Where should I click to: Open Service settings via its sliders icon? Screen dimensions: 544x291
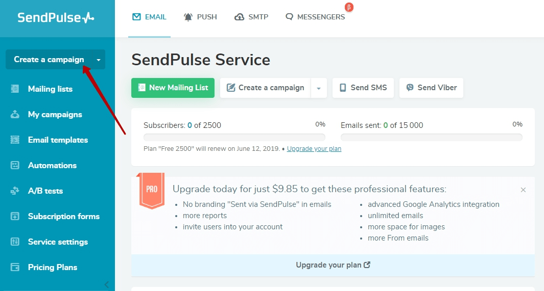point(15,242)
